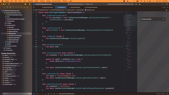Expand the Frameworks group

click(3, 50)
